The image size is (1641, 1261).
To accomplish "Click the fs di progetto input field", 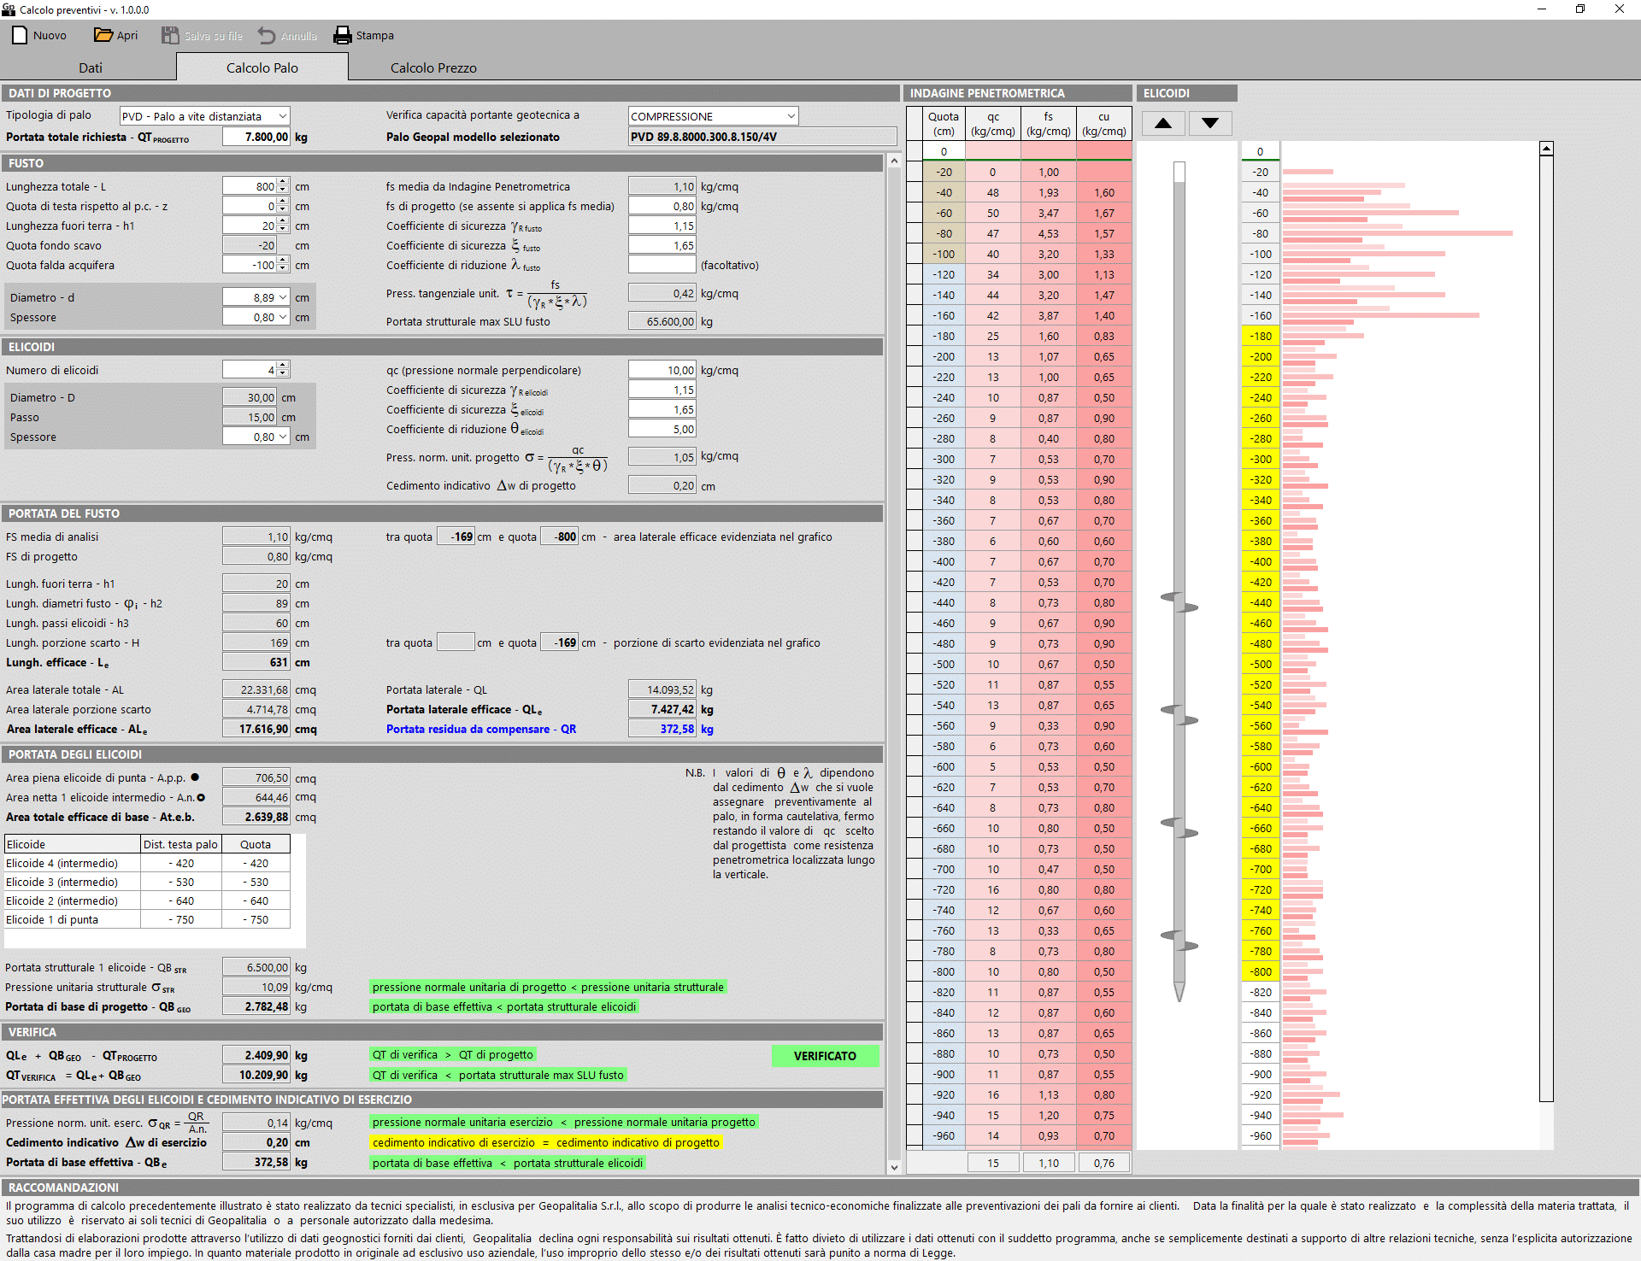I will 662,206.
